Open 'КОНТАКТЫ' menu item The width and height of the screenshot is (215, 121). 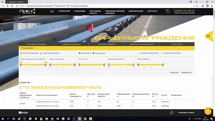[152, 11]
